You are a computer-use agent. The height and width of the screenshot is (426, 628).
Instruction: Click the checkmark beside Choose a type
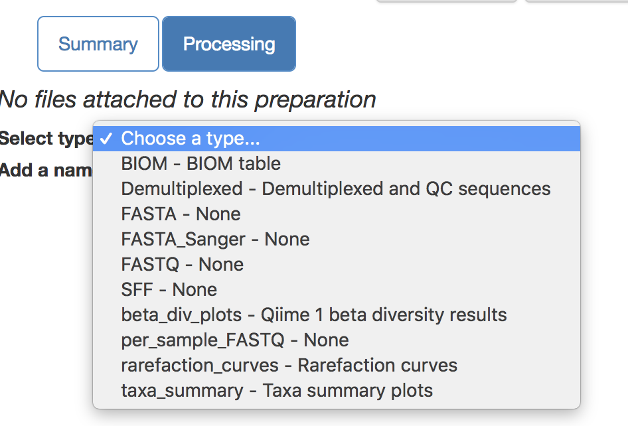(106, 139)
